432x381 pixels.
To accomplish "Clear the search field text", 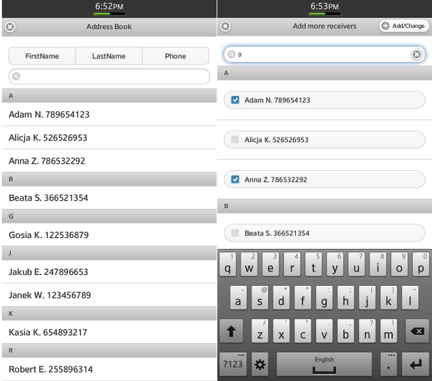I will coord(417,55).
